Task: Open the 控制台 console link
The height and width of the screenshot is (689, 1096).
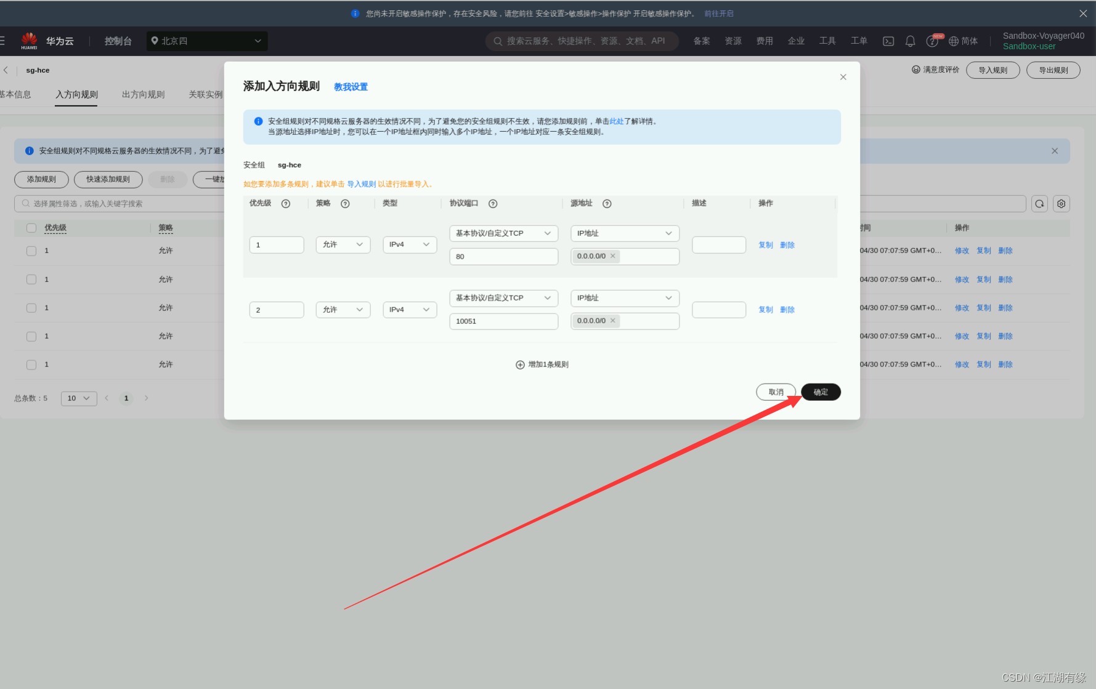Action: point(118,41)
